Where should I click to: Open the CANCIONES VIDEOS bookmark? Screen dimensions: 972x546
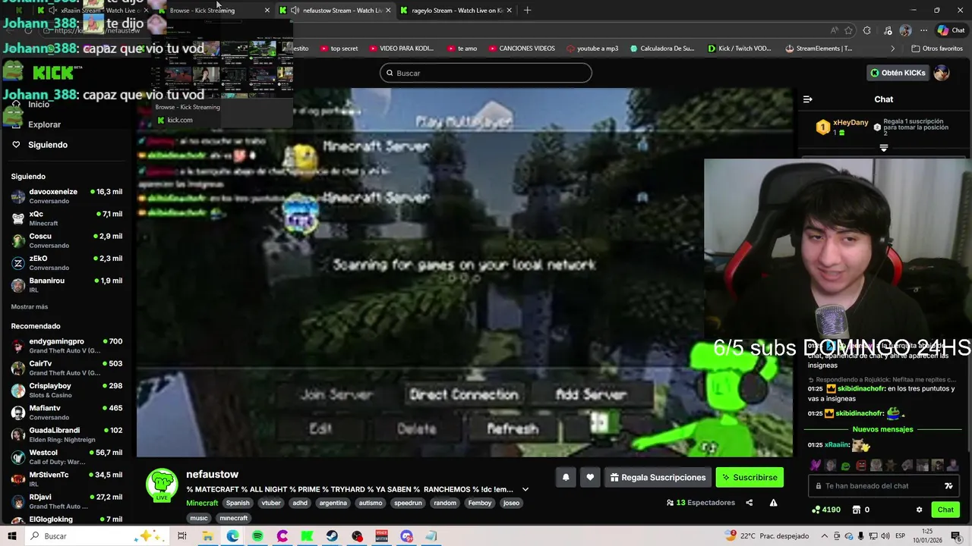point(521,49)
